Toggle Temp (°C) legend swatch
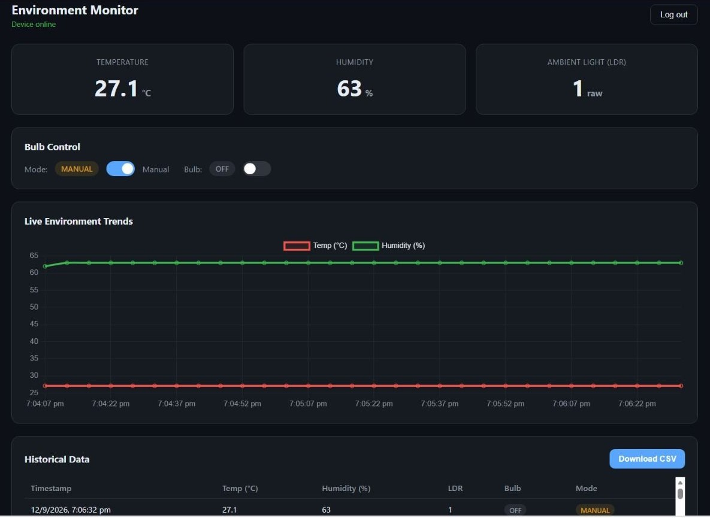 pos(297,246)
